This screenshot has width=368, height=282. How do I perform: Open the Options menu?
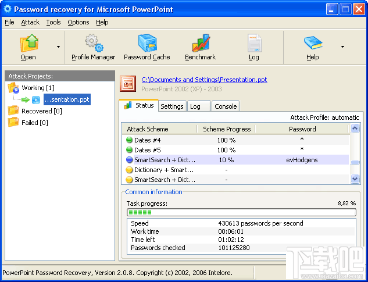pos(78,22)
